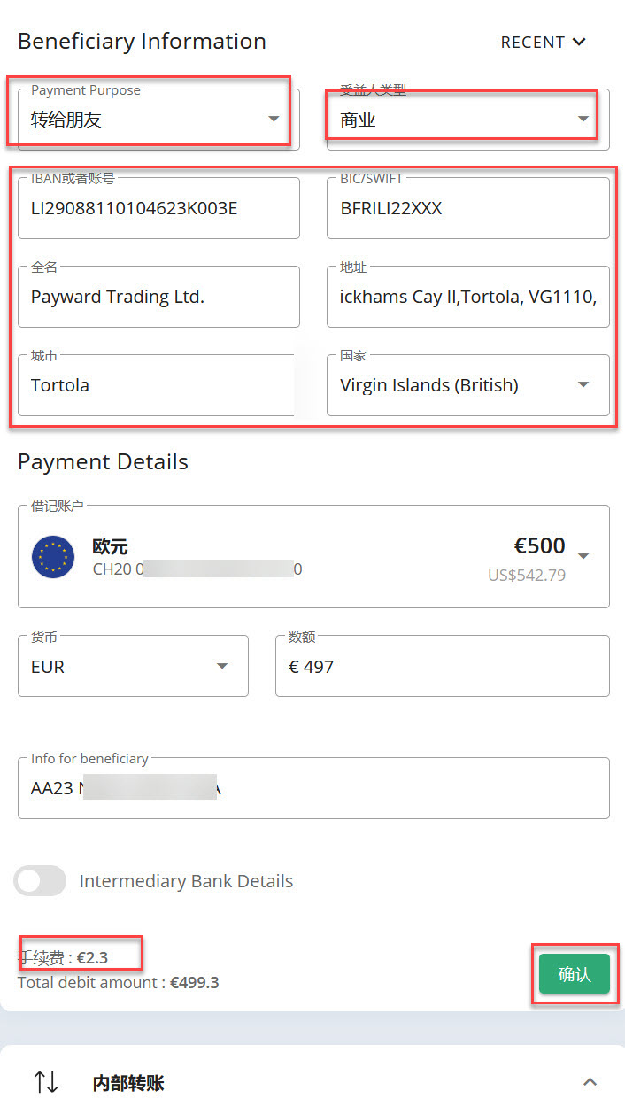Image resolution: width=625 pixels, height=1114 pixels.
Task: Select the 欧元 debit account card
Action: [x=313, y=557]
